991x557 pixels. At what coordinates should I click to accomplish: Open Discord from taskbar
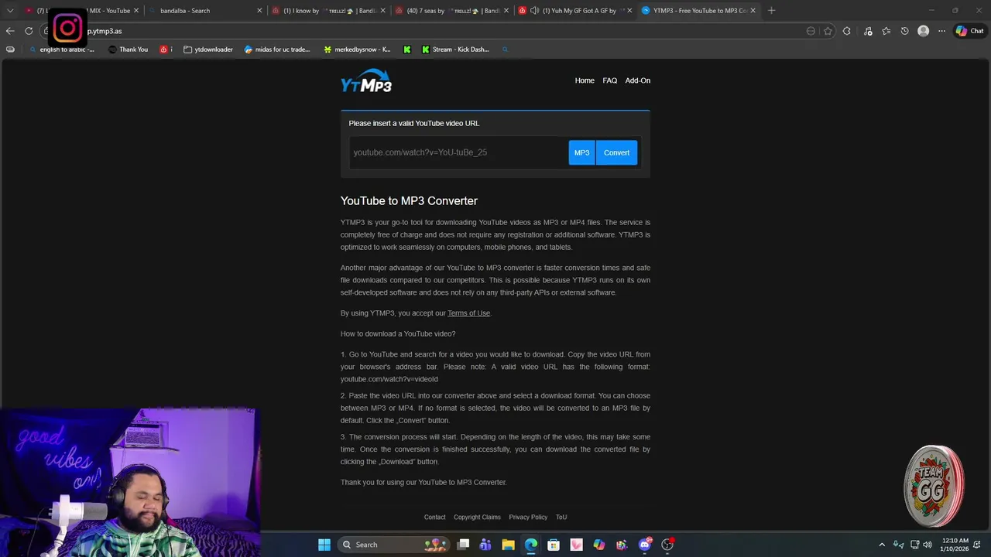coord(645,545)
